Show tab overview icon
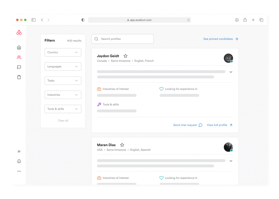Image resolution: width=279 pixels, height=199 pixels. point(261,20)
